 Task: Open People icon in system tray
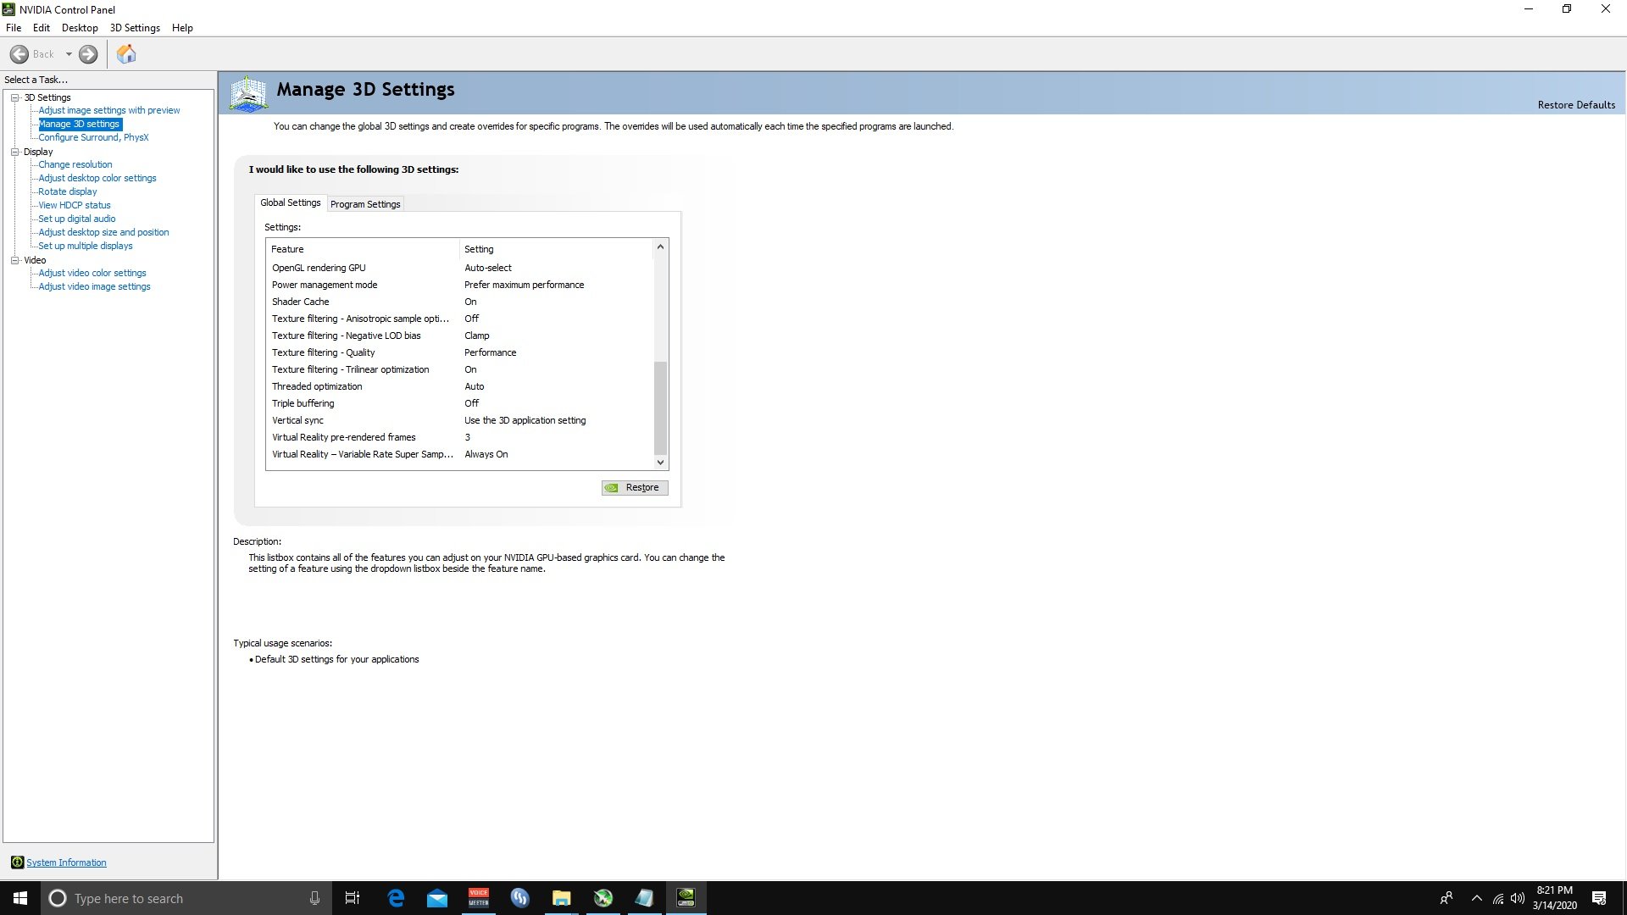tap(1447, 898)
